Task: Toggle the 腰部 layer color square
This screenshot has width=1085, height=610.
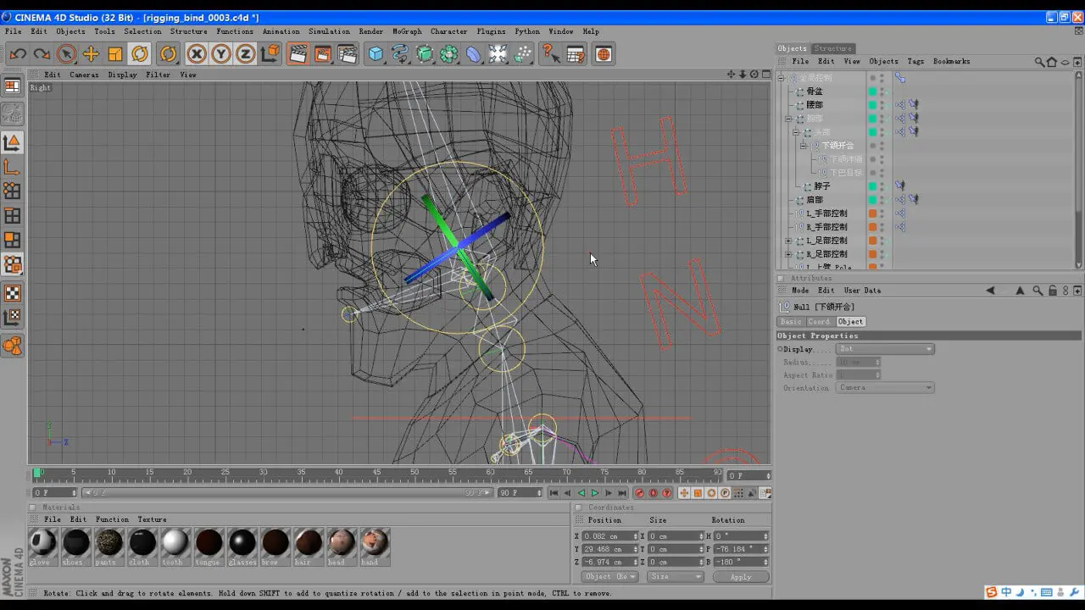Action: click(x=872, y=105)
